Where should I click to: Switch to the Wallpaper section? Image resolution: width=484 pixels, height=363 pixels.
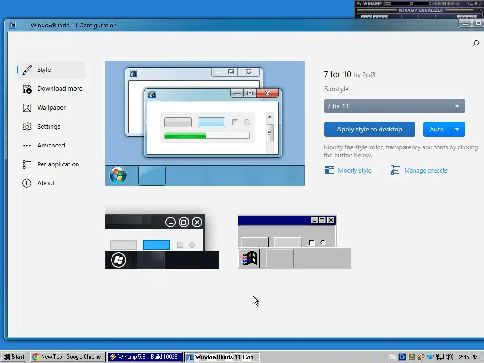point(51,108)
